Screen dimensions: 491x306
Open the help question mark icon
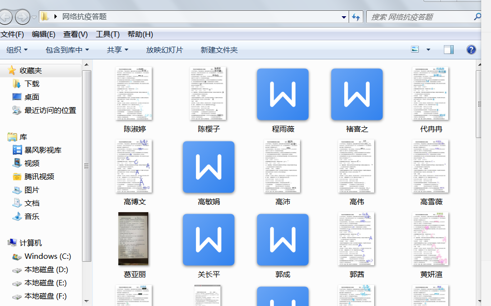coord(471,50)
